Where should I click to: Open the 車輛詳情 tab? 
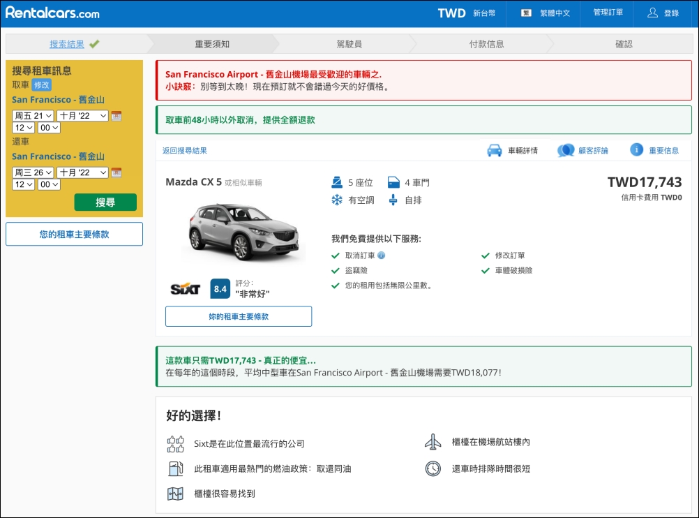[x=513, y=150]
